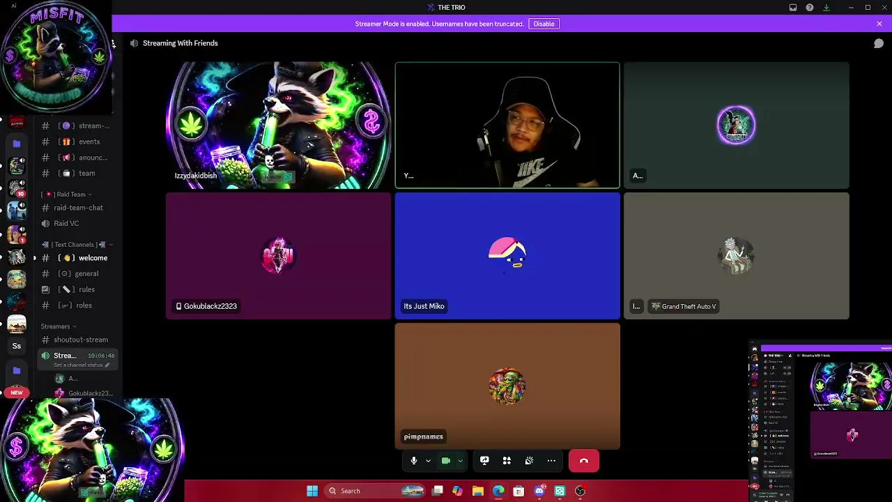Open the rules channel
This screenshot has width=892, height=502.
pos(77,289)
